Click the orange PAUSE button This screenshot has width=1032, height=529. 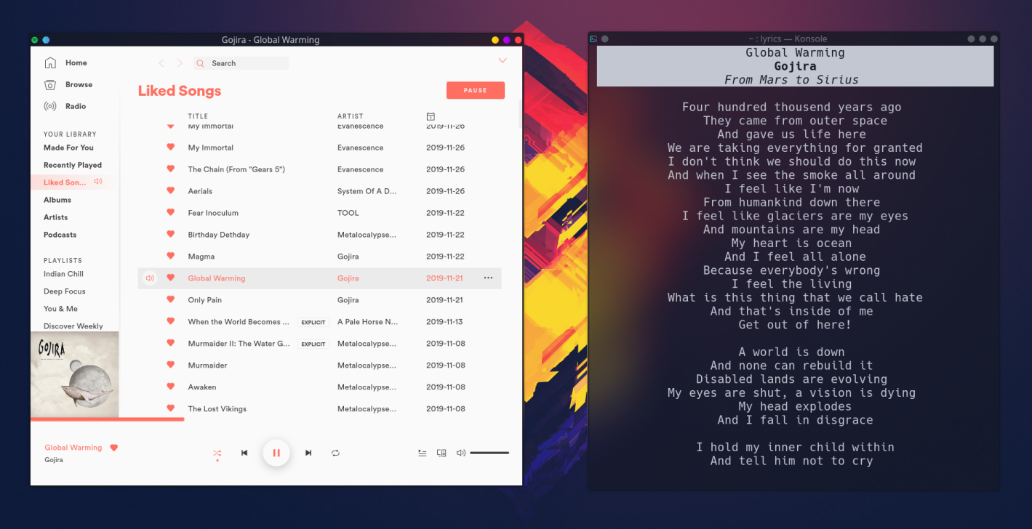coord(476,90)
